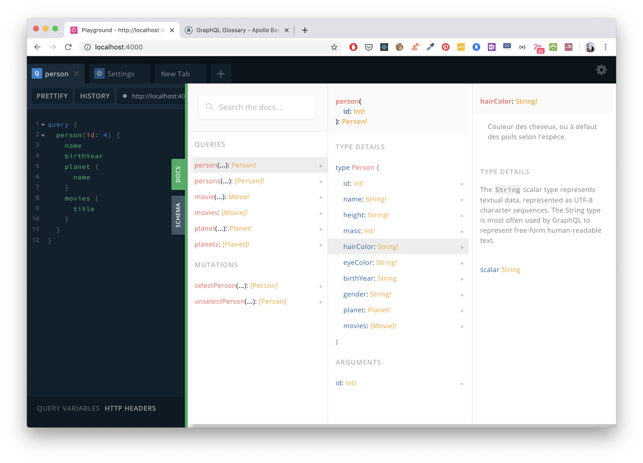Click birthYear in the query editor
The width and height of the screenshot is (643, 463).
84,156
